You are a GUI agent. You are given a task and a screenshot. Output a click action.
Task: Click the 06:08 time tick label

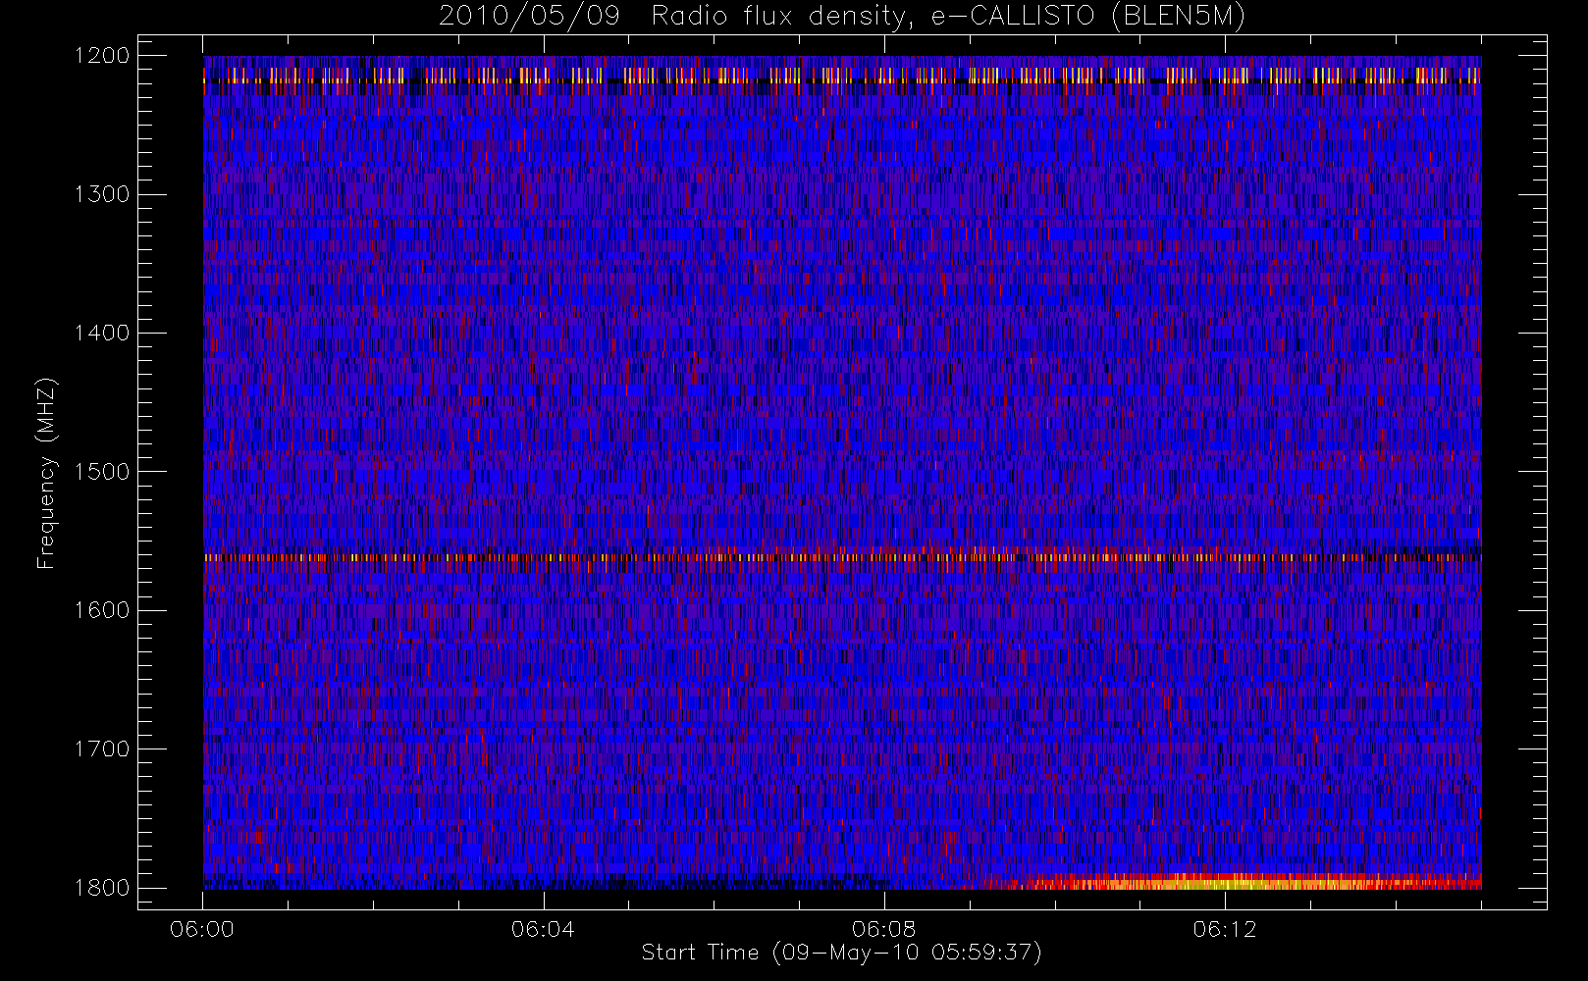(884, 929)
